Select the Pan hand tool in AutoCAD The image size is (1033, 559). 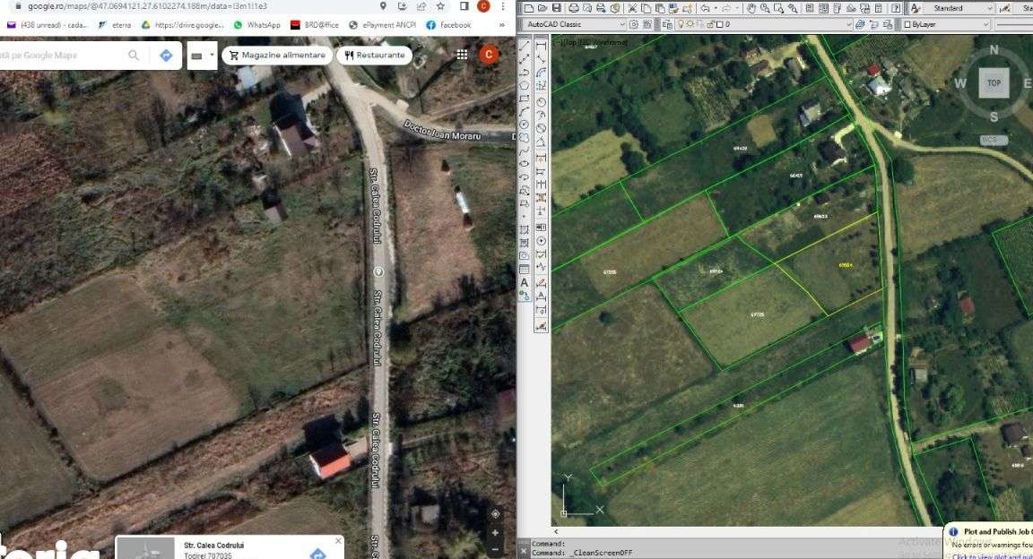click(x=751, y=8)
